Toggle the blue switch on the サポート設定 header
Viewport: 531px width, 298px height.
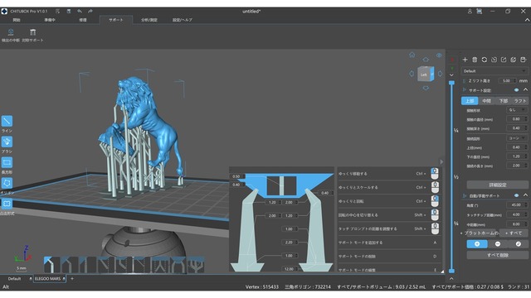(x=516, y=90)
